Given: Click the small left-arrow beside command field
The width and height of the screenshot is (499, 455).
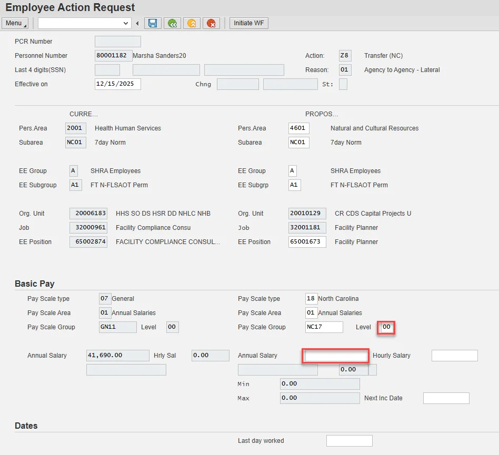Looking at the screenshot, I should pos(137,23).
